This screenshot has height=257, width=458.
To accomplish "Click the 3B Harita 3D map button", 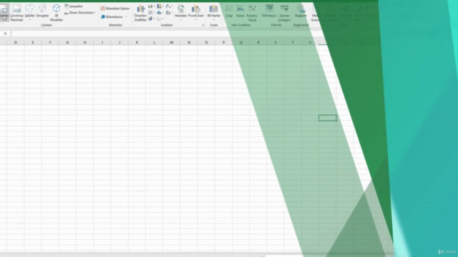I will pos(213,13).
